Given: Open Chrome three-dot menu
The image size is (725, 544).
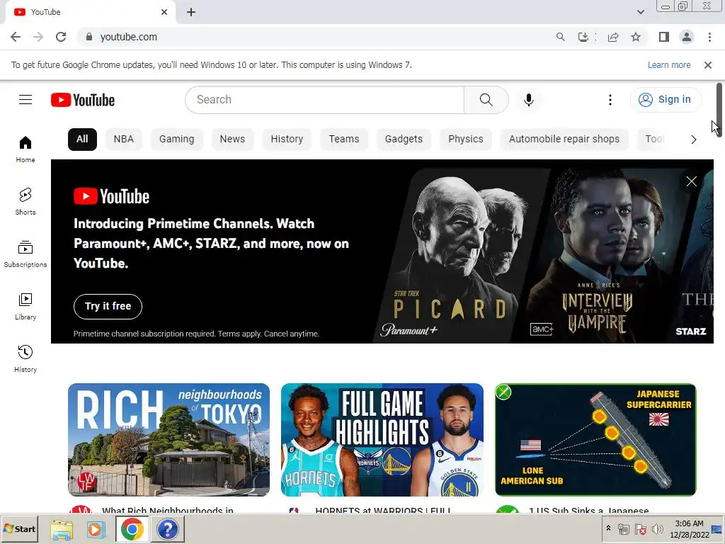Looking at the screenshot, I should point(709,37).
